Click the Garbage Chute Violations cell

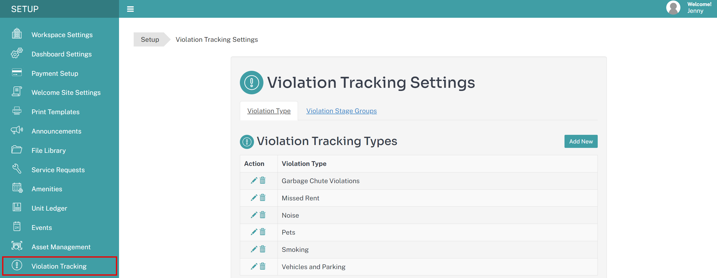click(x=437, y=181)
